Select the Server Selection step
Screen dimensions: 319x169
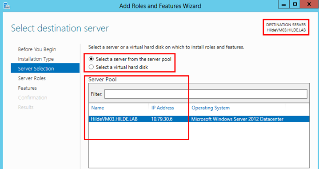(x=45, y=68)
